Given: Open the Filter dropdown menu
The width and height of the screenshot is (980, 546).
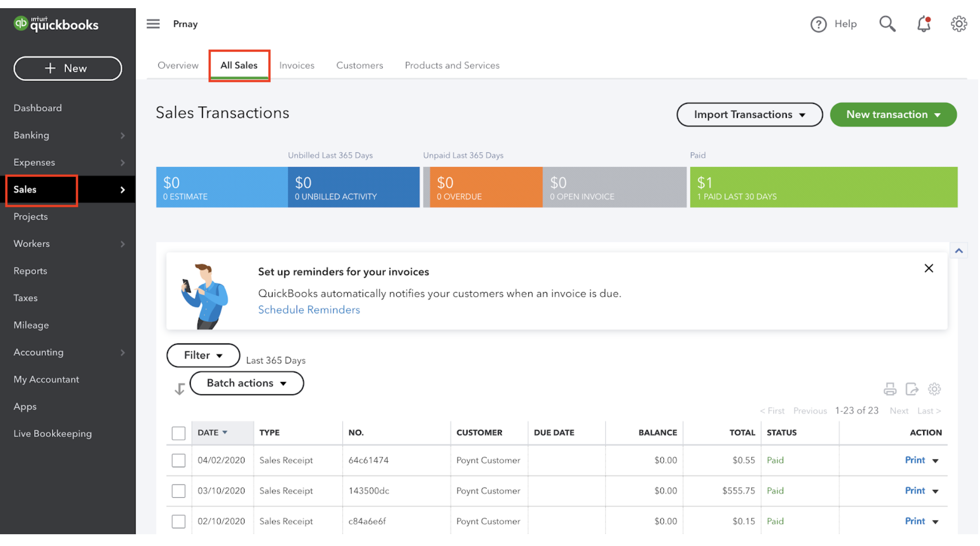Looking at the screenshot, I should pyautogui.click(x=202, y=354).
